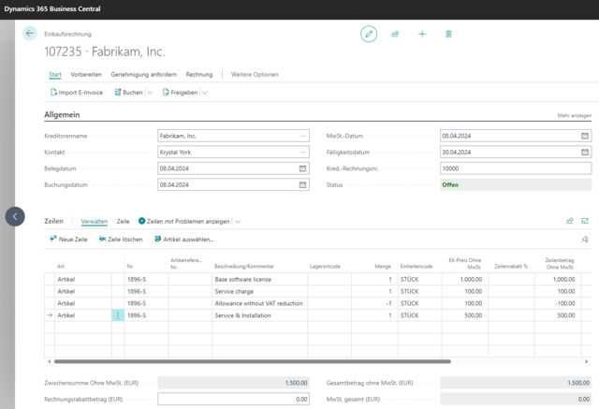
Task: Expand dropdown next to Zeilen mit Problemen
Action: [238, 222]
